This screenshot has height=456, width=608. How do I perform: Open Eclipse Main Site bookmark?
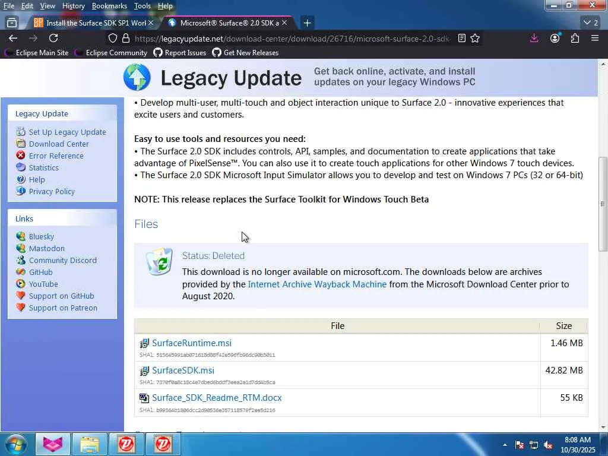coord(36,53)
